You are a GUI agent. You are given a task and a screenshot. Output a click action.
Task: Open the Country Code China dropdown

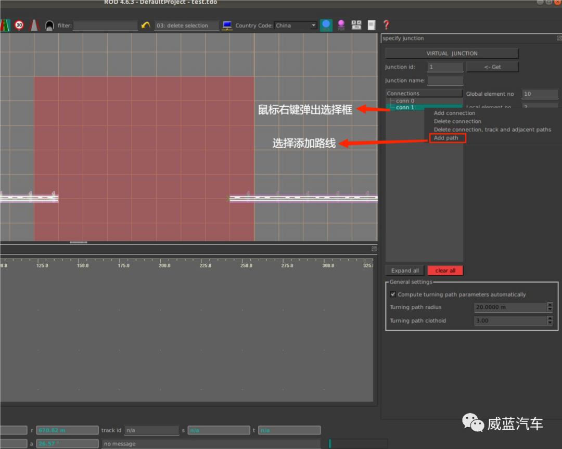pyautogui.click(x=296, y=25)
